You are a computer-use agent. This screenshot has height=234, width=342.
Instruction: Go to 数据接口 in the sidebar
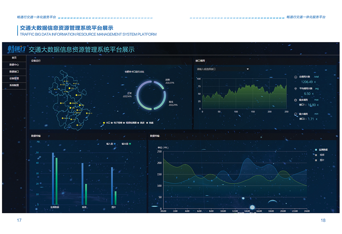pos(14,72)
